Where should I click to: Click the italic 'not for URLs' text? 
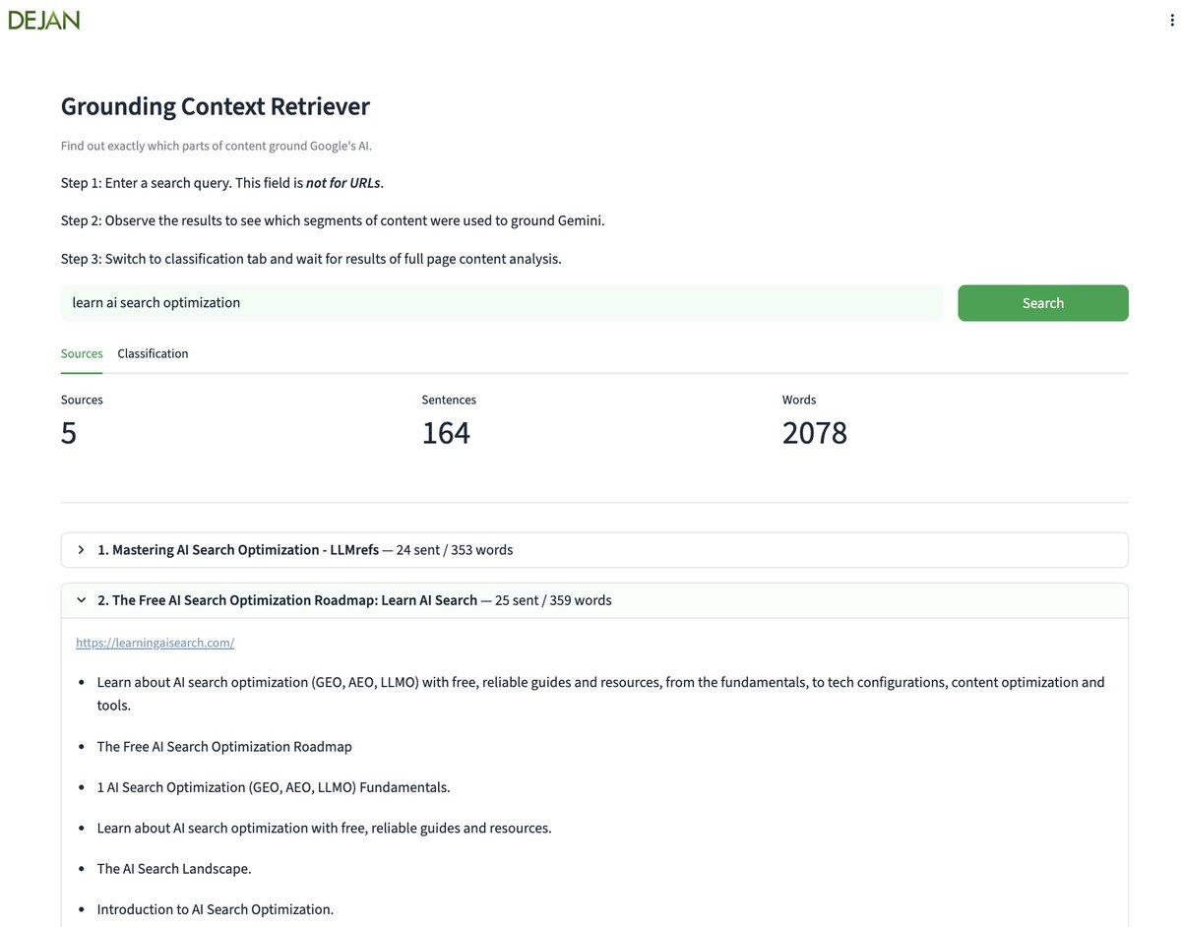click(x=343, y=183)
